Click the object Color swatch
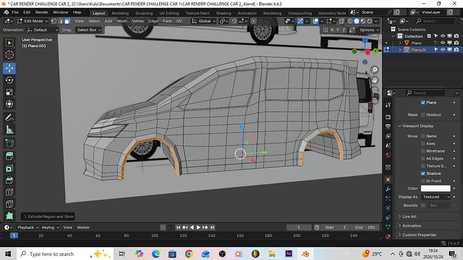This screenshot has width=463, height=260. (435, 188)
